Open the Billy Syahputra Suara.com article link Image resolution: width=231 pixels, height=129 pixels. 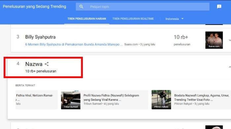point(74,44)
